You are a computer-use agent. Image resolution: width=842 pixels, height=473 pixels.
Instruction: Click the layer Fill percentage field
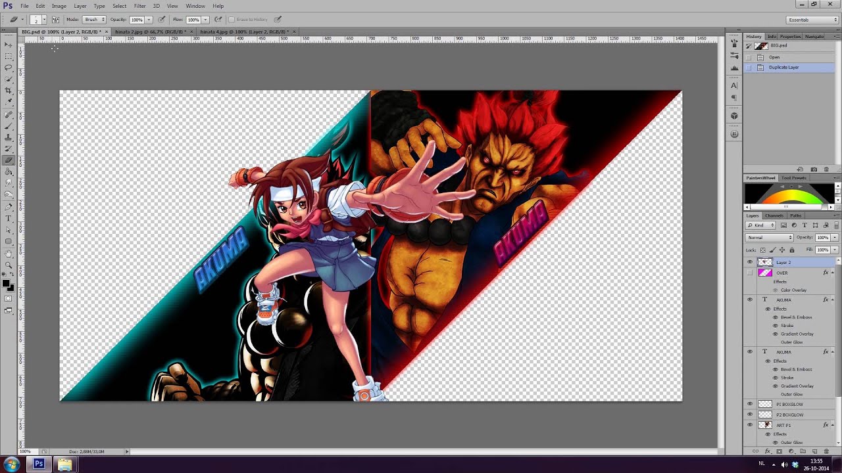[x=823, y=250]
